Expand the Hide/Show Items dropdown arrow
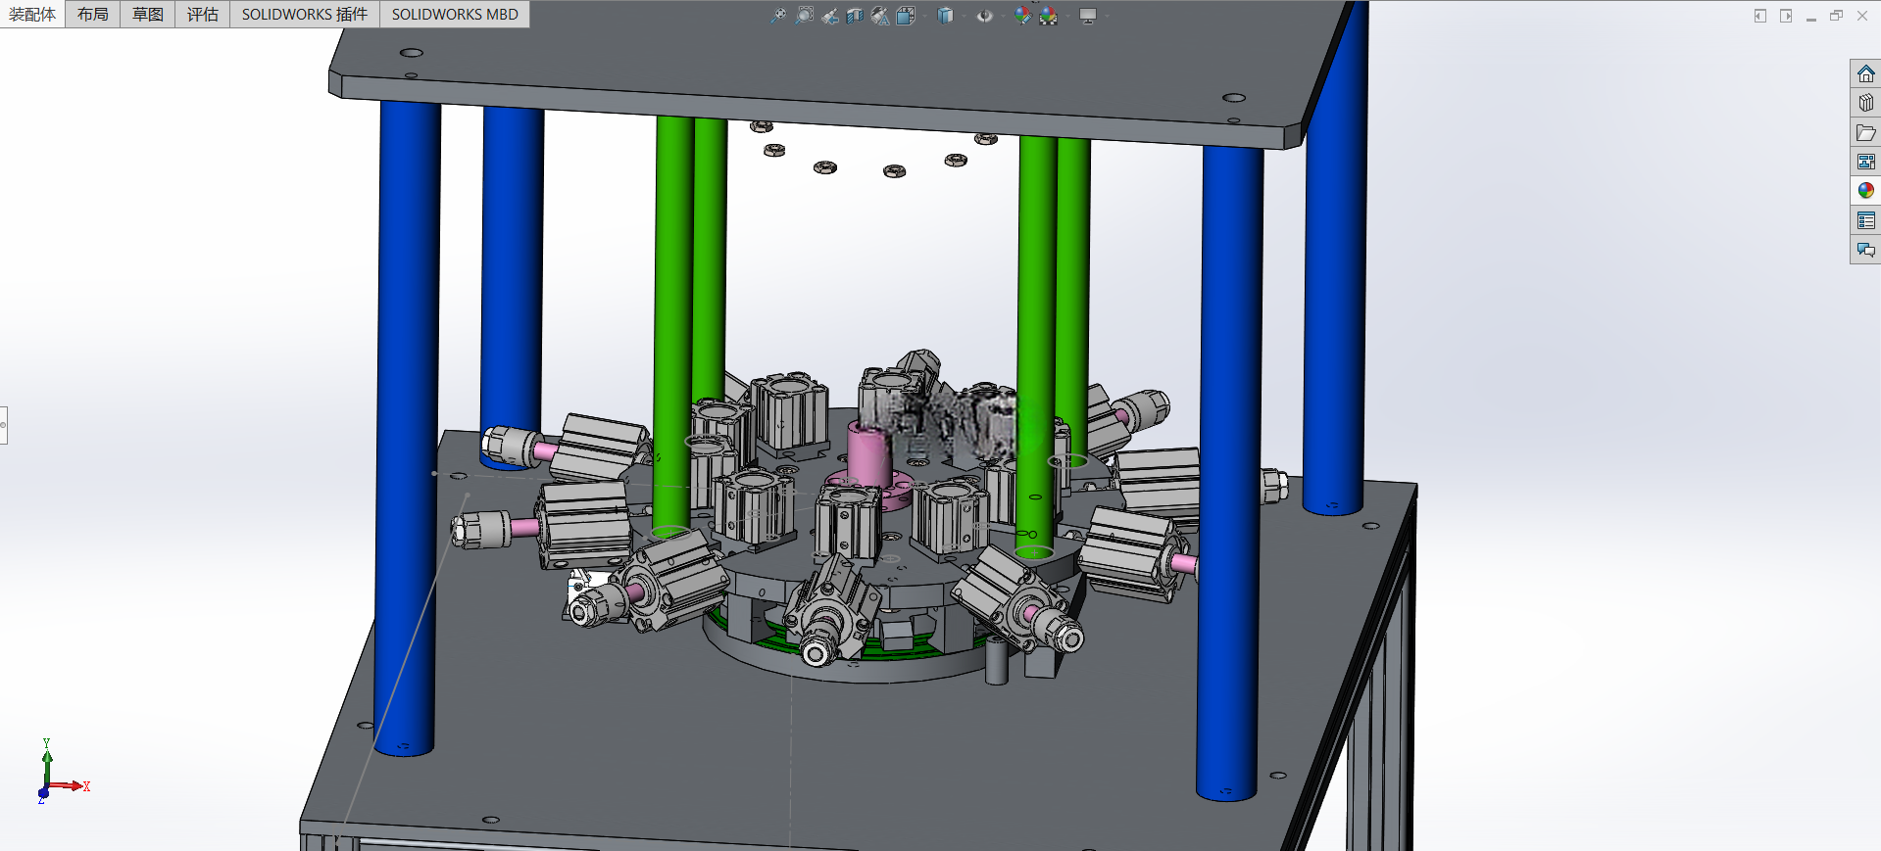This screenshot has height=851, width=1881. [1003, 17]
